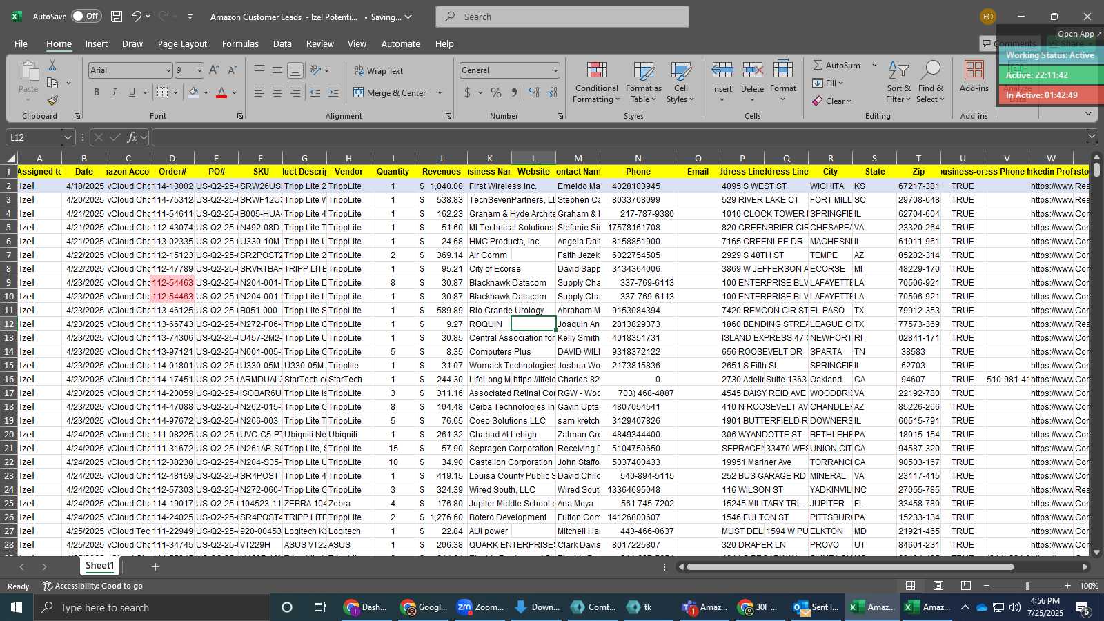Open the Data tab
The width and height of the screenshot is (1104, 621).
(282, 43)
